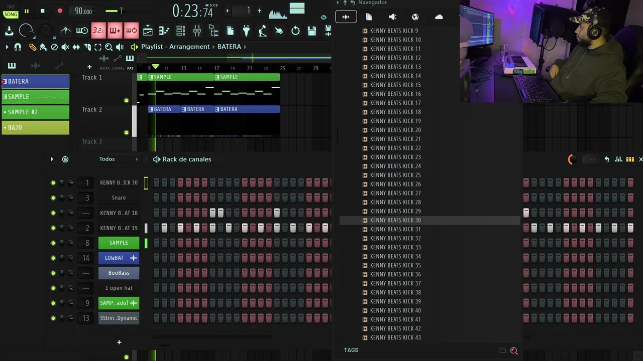The image size is (643, 361).
Task: Select the Draw pencil tool
Action: [x=33, y=47]
